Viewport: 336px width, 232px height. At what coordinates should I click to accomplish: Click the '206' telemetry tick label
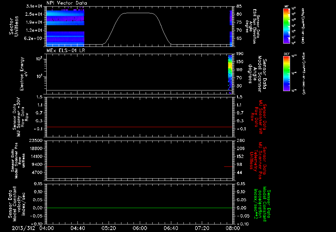coord(240,148)
